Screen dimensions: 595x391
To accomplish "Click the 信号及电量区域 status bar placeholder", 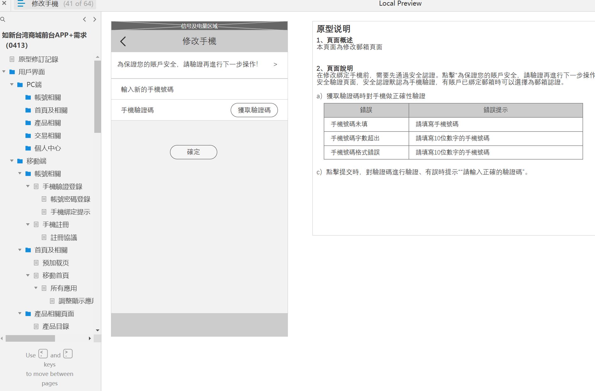I will coord(199,26).
